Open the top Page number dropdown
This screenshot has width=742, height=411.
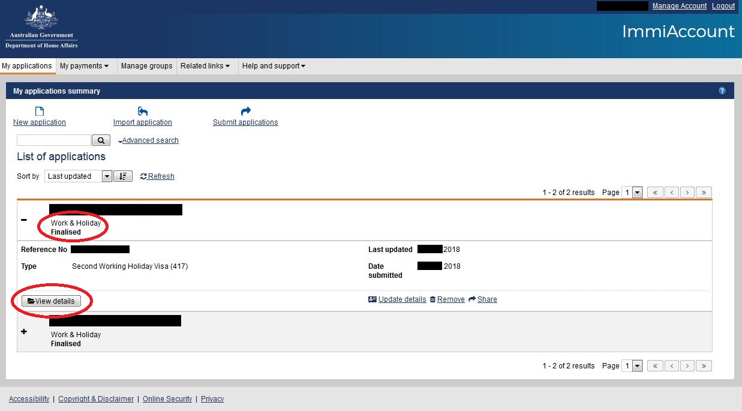[632, 193]
